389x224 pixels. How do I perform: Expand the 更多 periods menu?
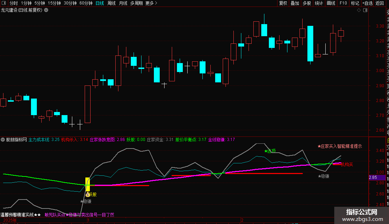[x=151, y=3]
